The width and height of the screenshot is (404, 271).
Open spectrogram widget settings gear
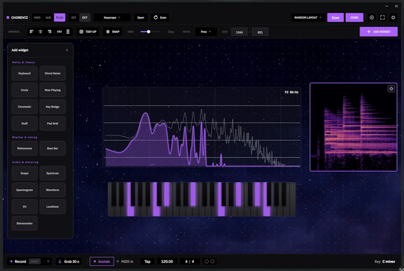(x=391, y=89)
